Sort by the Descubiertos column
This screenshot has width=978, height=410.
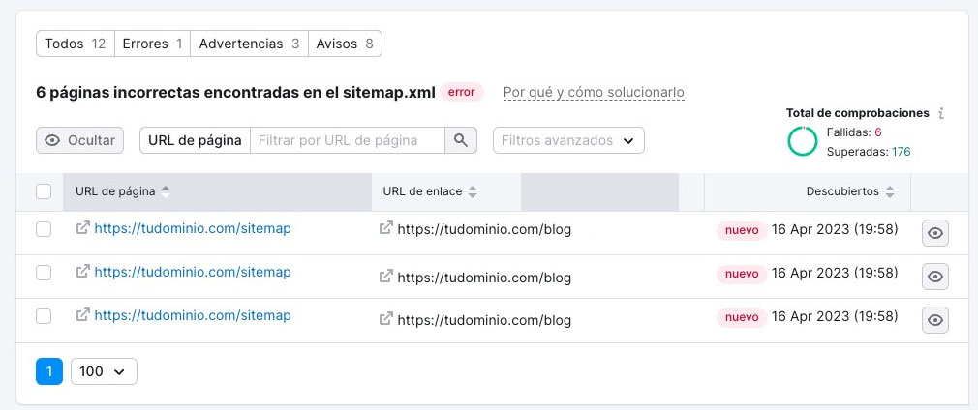point(849,191)
